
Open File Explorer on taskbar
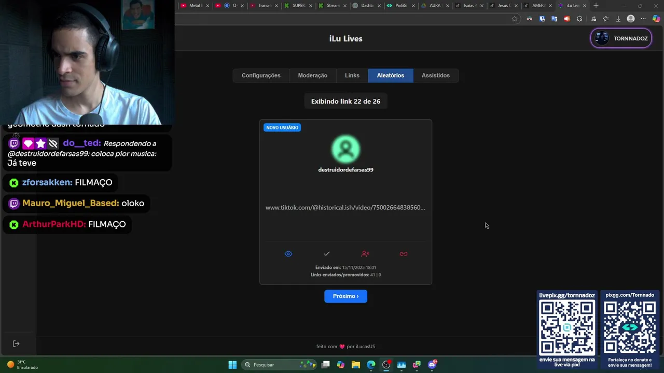(356, 365)
